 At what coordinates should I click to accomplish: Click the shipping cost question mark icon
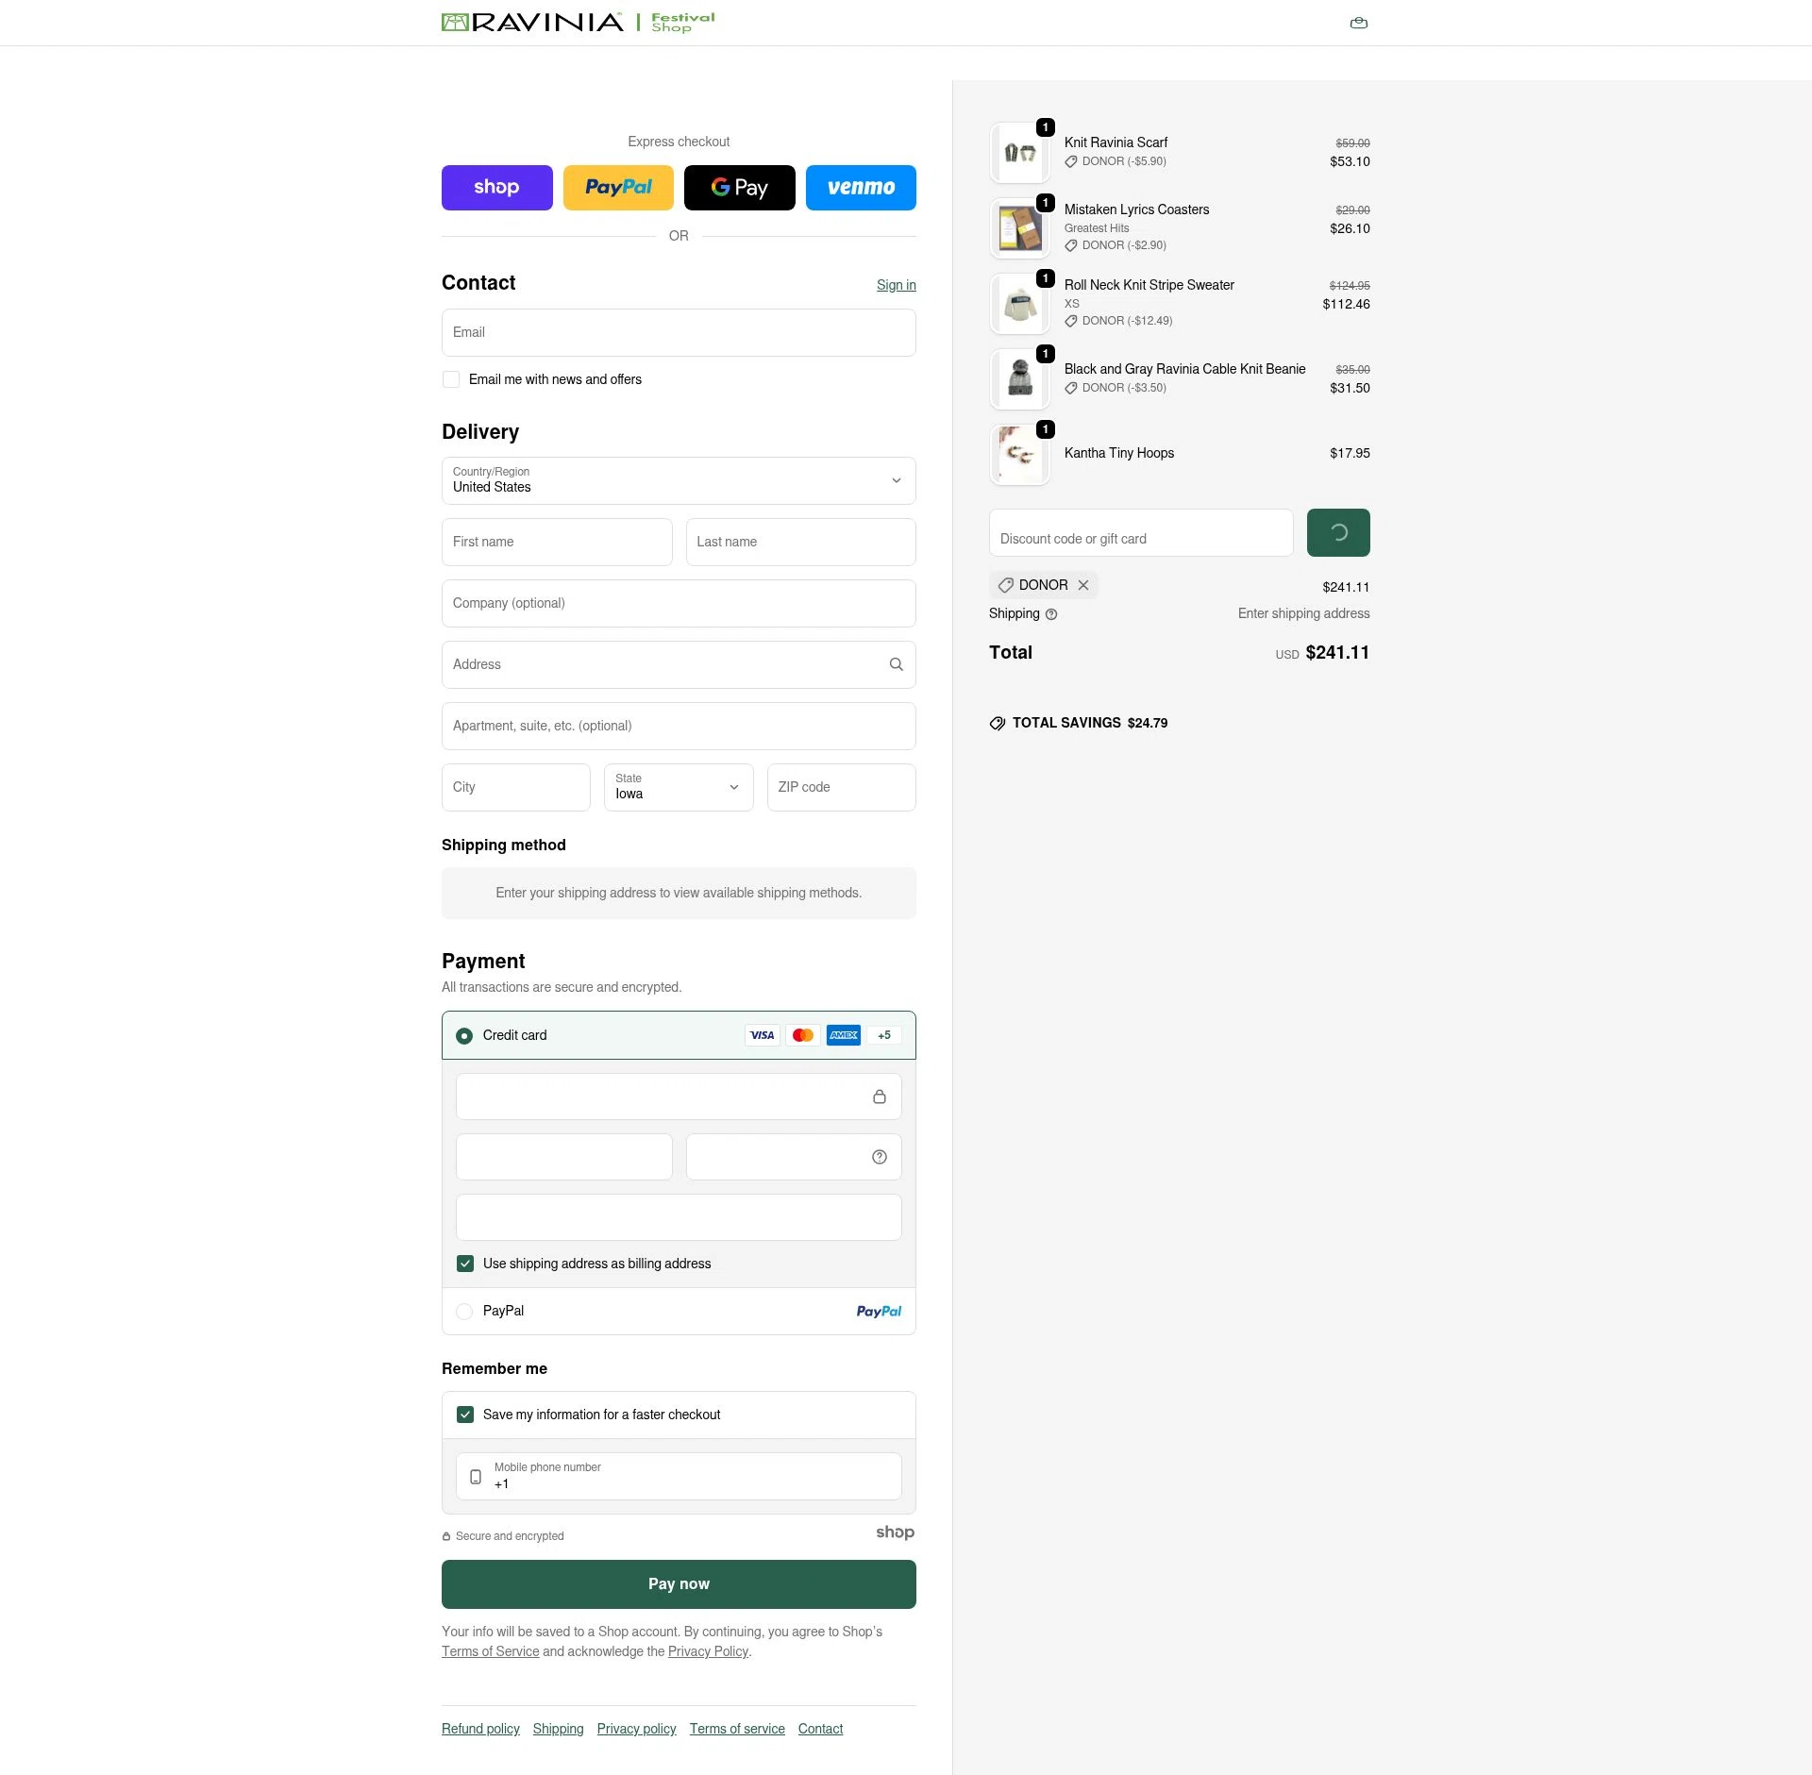(1052, 614)
